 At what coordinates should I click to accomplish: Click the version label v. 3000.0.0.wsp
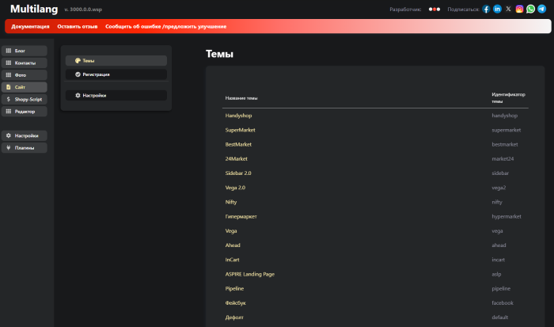point(83,10)
